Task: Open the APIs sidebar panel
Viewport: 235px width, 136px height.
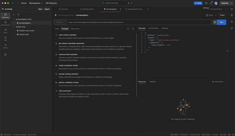Action: (5, 39)
